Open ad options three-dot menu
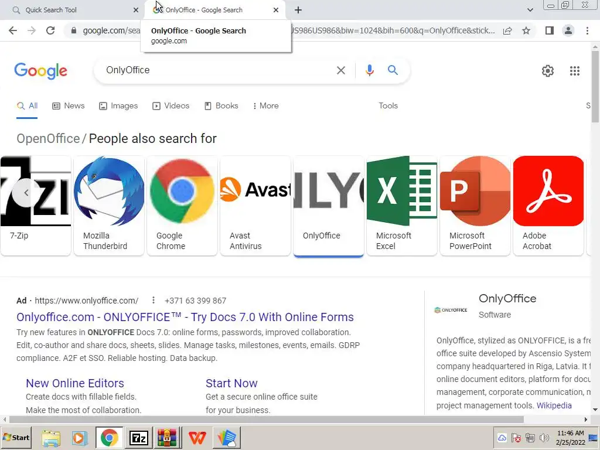This screenshot has width=600, height=450. (x=153, y=301)
